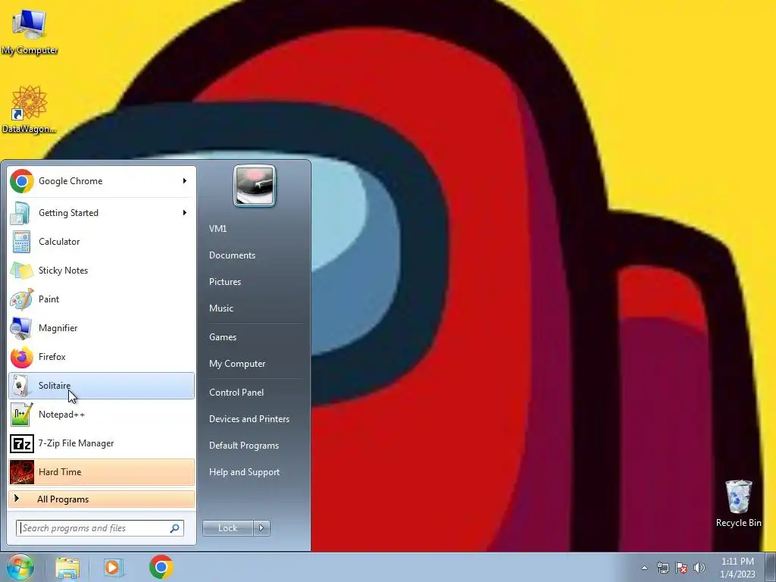Select the Recycle Bin icon
The height and width of the screenshot is (582, 776).
(x=738, y=504)
